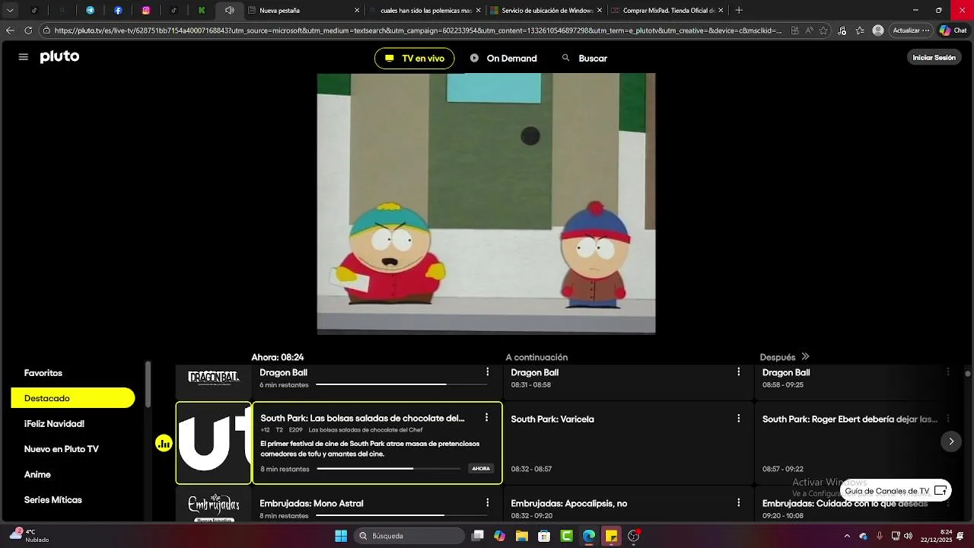Add page to browser favorites

click(x=823, y=30)
